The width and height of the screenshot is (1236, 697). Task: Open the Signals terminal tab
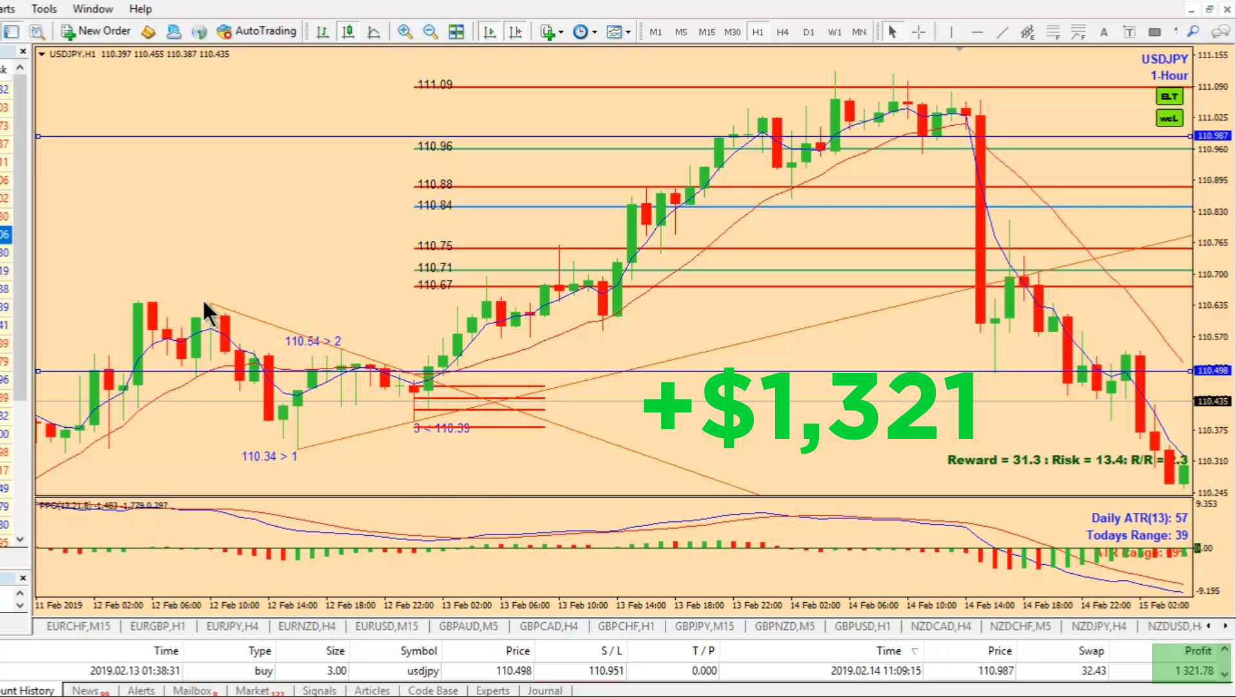[319, 691]
